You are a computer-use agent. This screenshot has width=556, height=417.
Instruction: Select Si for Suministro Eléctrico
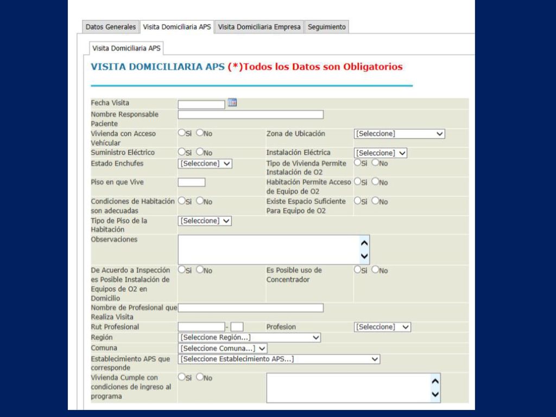click(x=181, y=152)
